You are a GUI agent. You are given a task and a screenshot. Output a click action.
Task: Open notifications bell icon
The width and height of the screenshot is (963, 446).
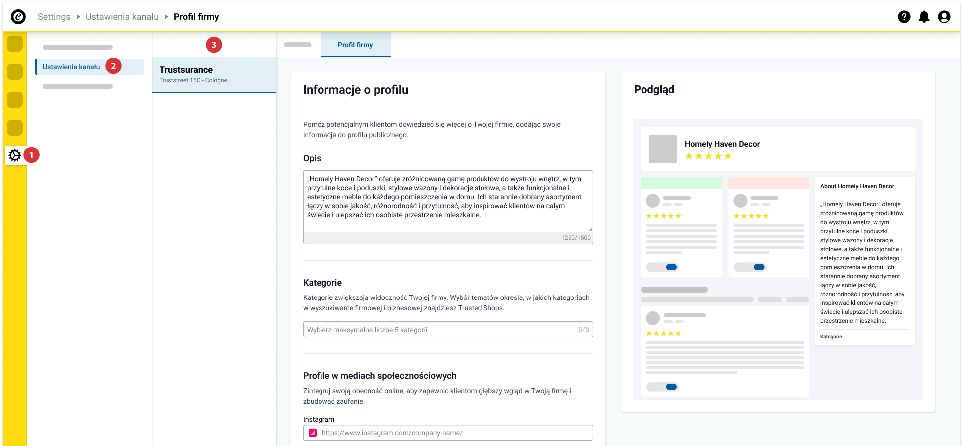click(924, 17)
